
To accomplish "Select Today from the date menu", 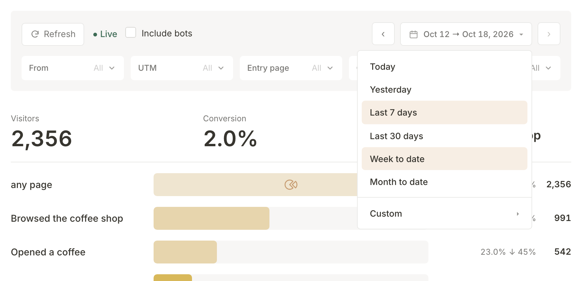I will click(445, 67).
